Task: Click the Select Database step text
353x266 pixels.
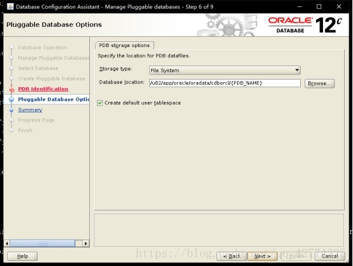Action: [x=38, y=68]
